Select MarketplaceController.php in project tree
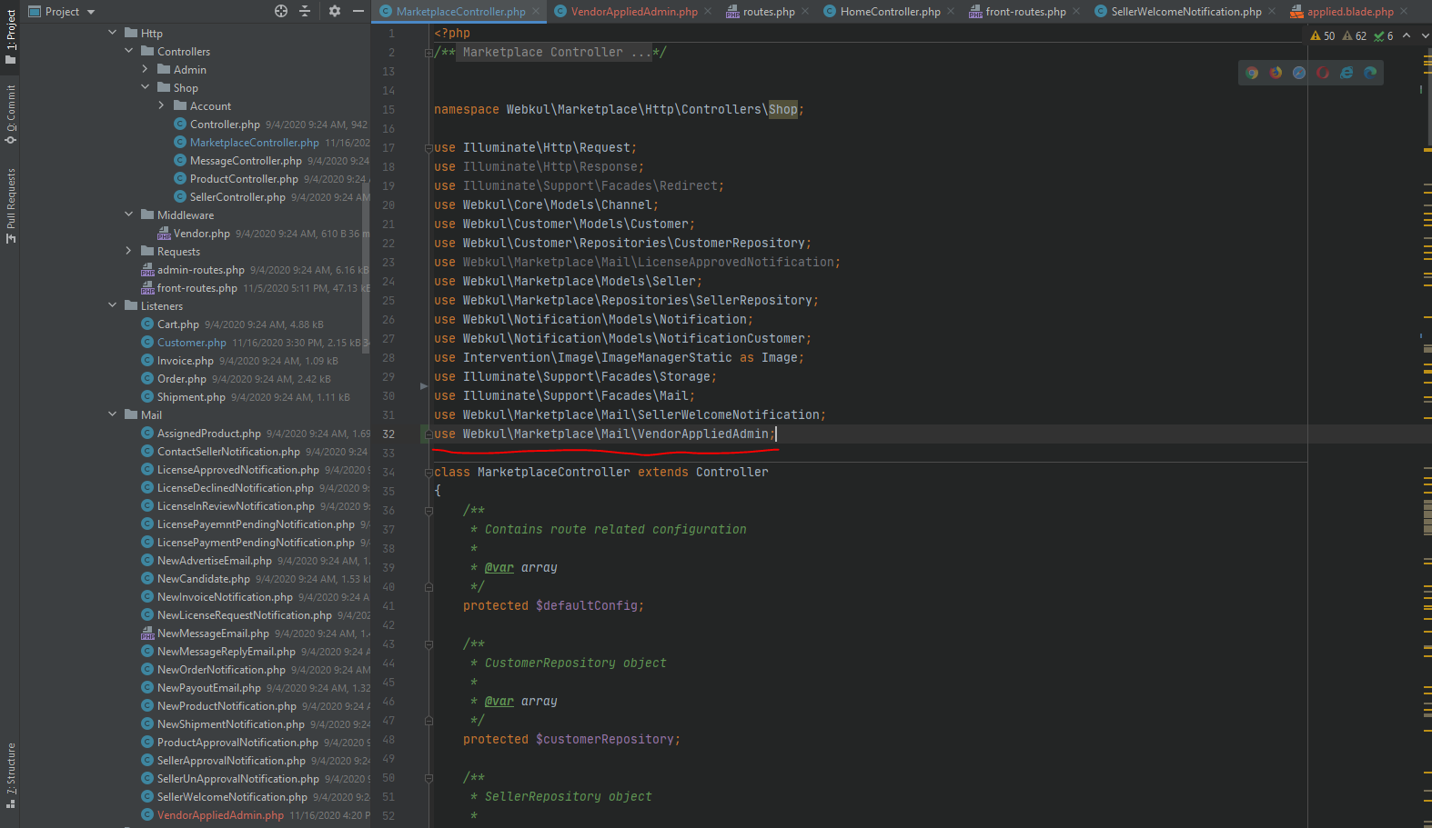Viewport: 1432px width, 828px height. coord(254,143)
